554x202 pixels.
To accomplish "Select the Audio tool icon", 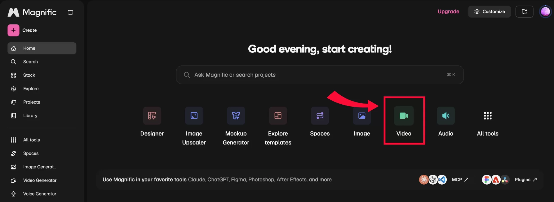I will pyautogui.click(x=446, y=116).
